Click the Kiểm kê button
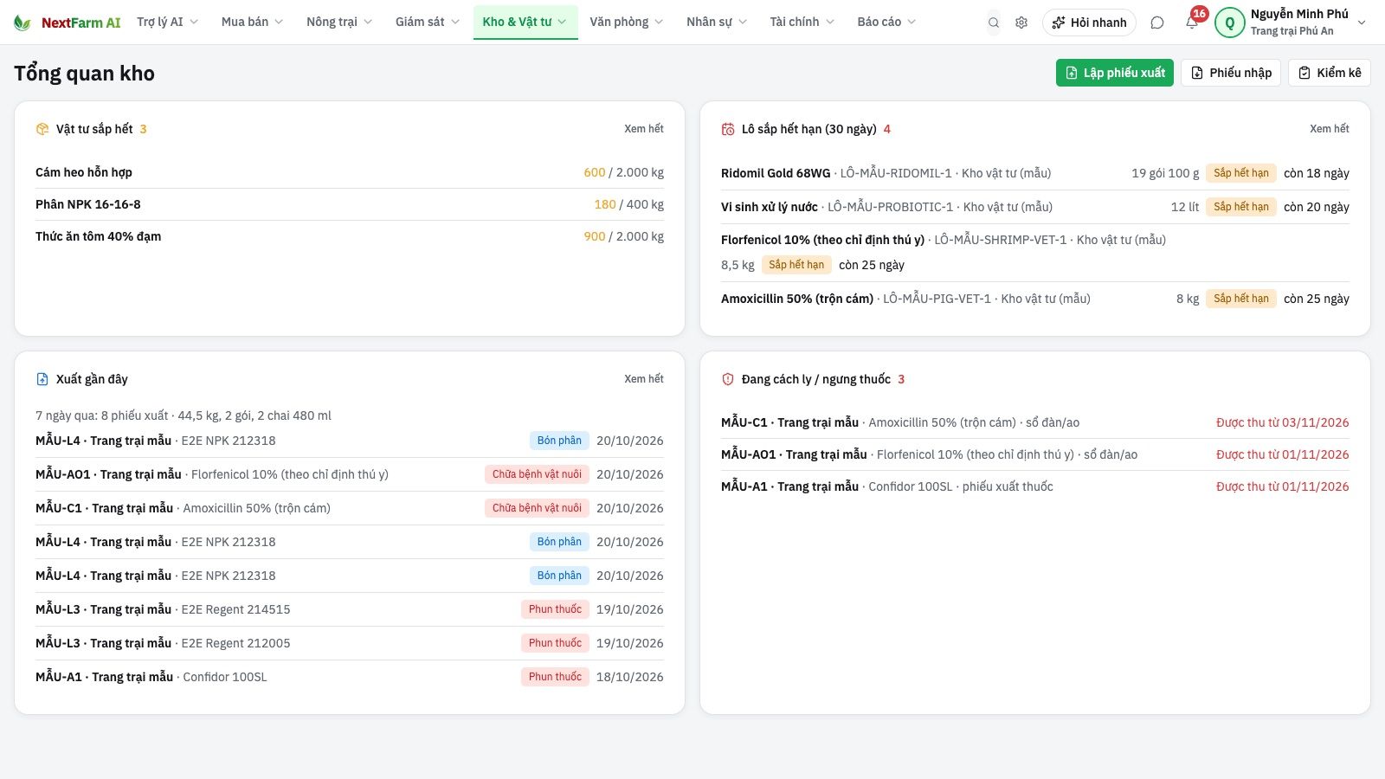Viewport: 1385px width, 779px height. coord(1330,73)
